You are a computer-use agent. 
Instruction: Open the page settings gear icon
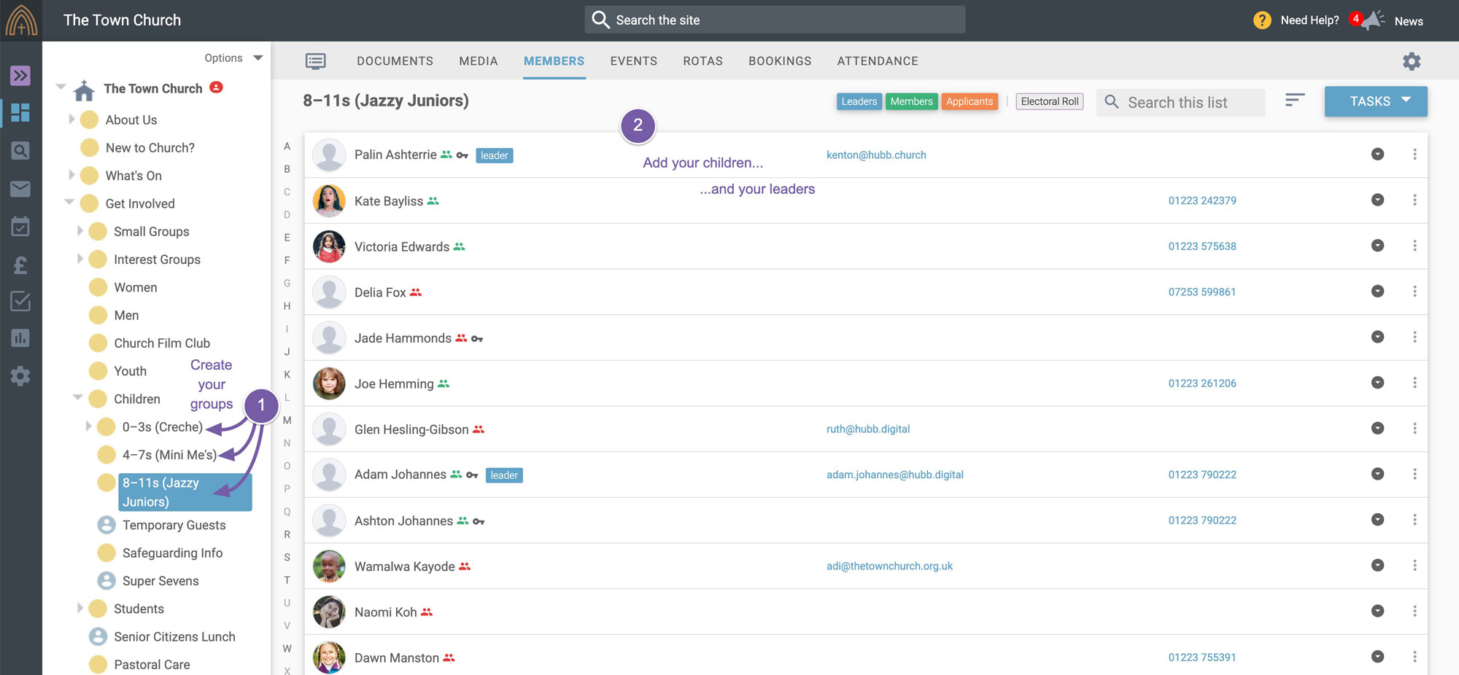pyautogui.click(x=1412, y=61)
